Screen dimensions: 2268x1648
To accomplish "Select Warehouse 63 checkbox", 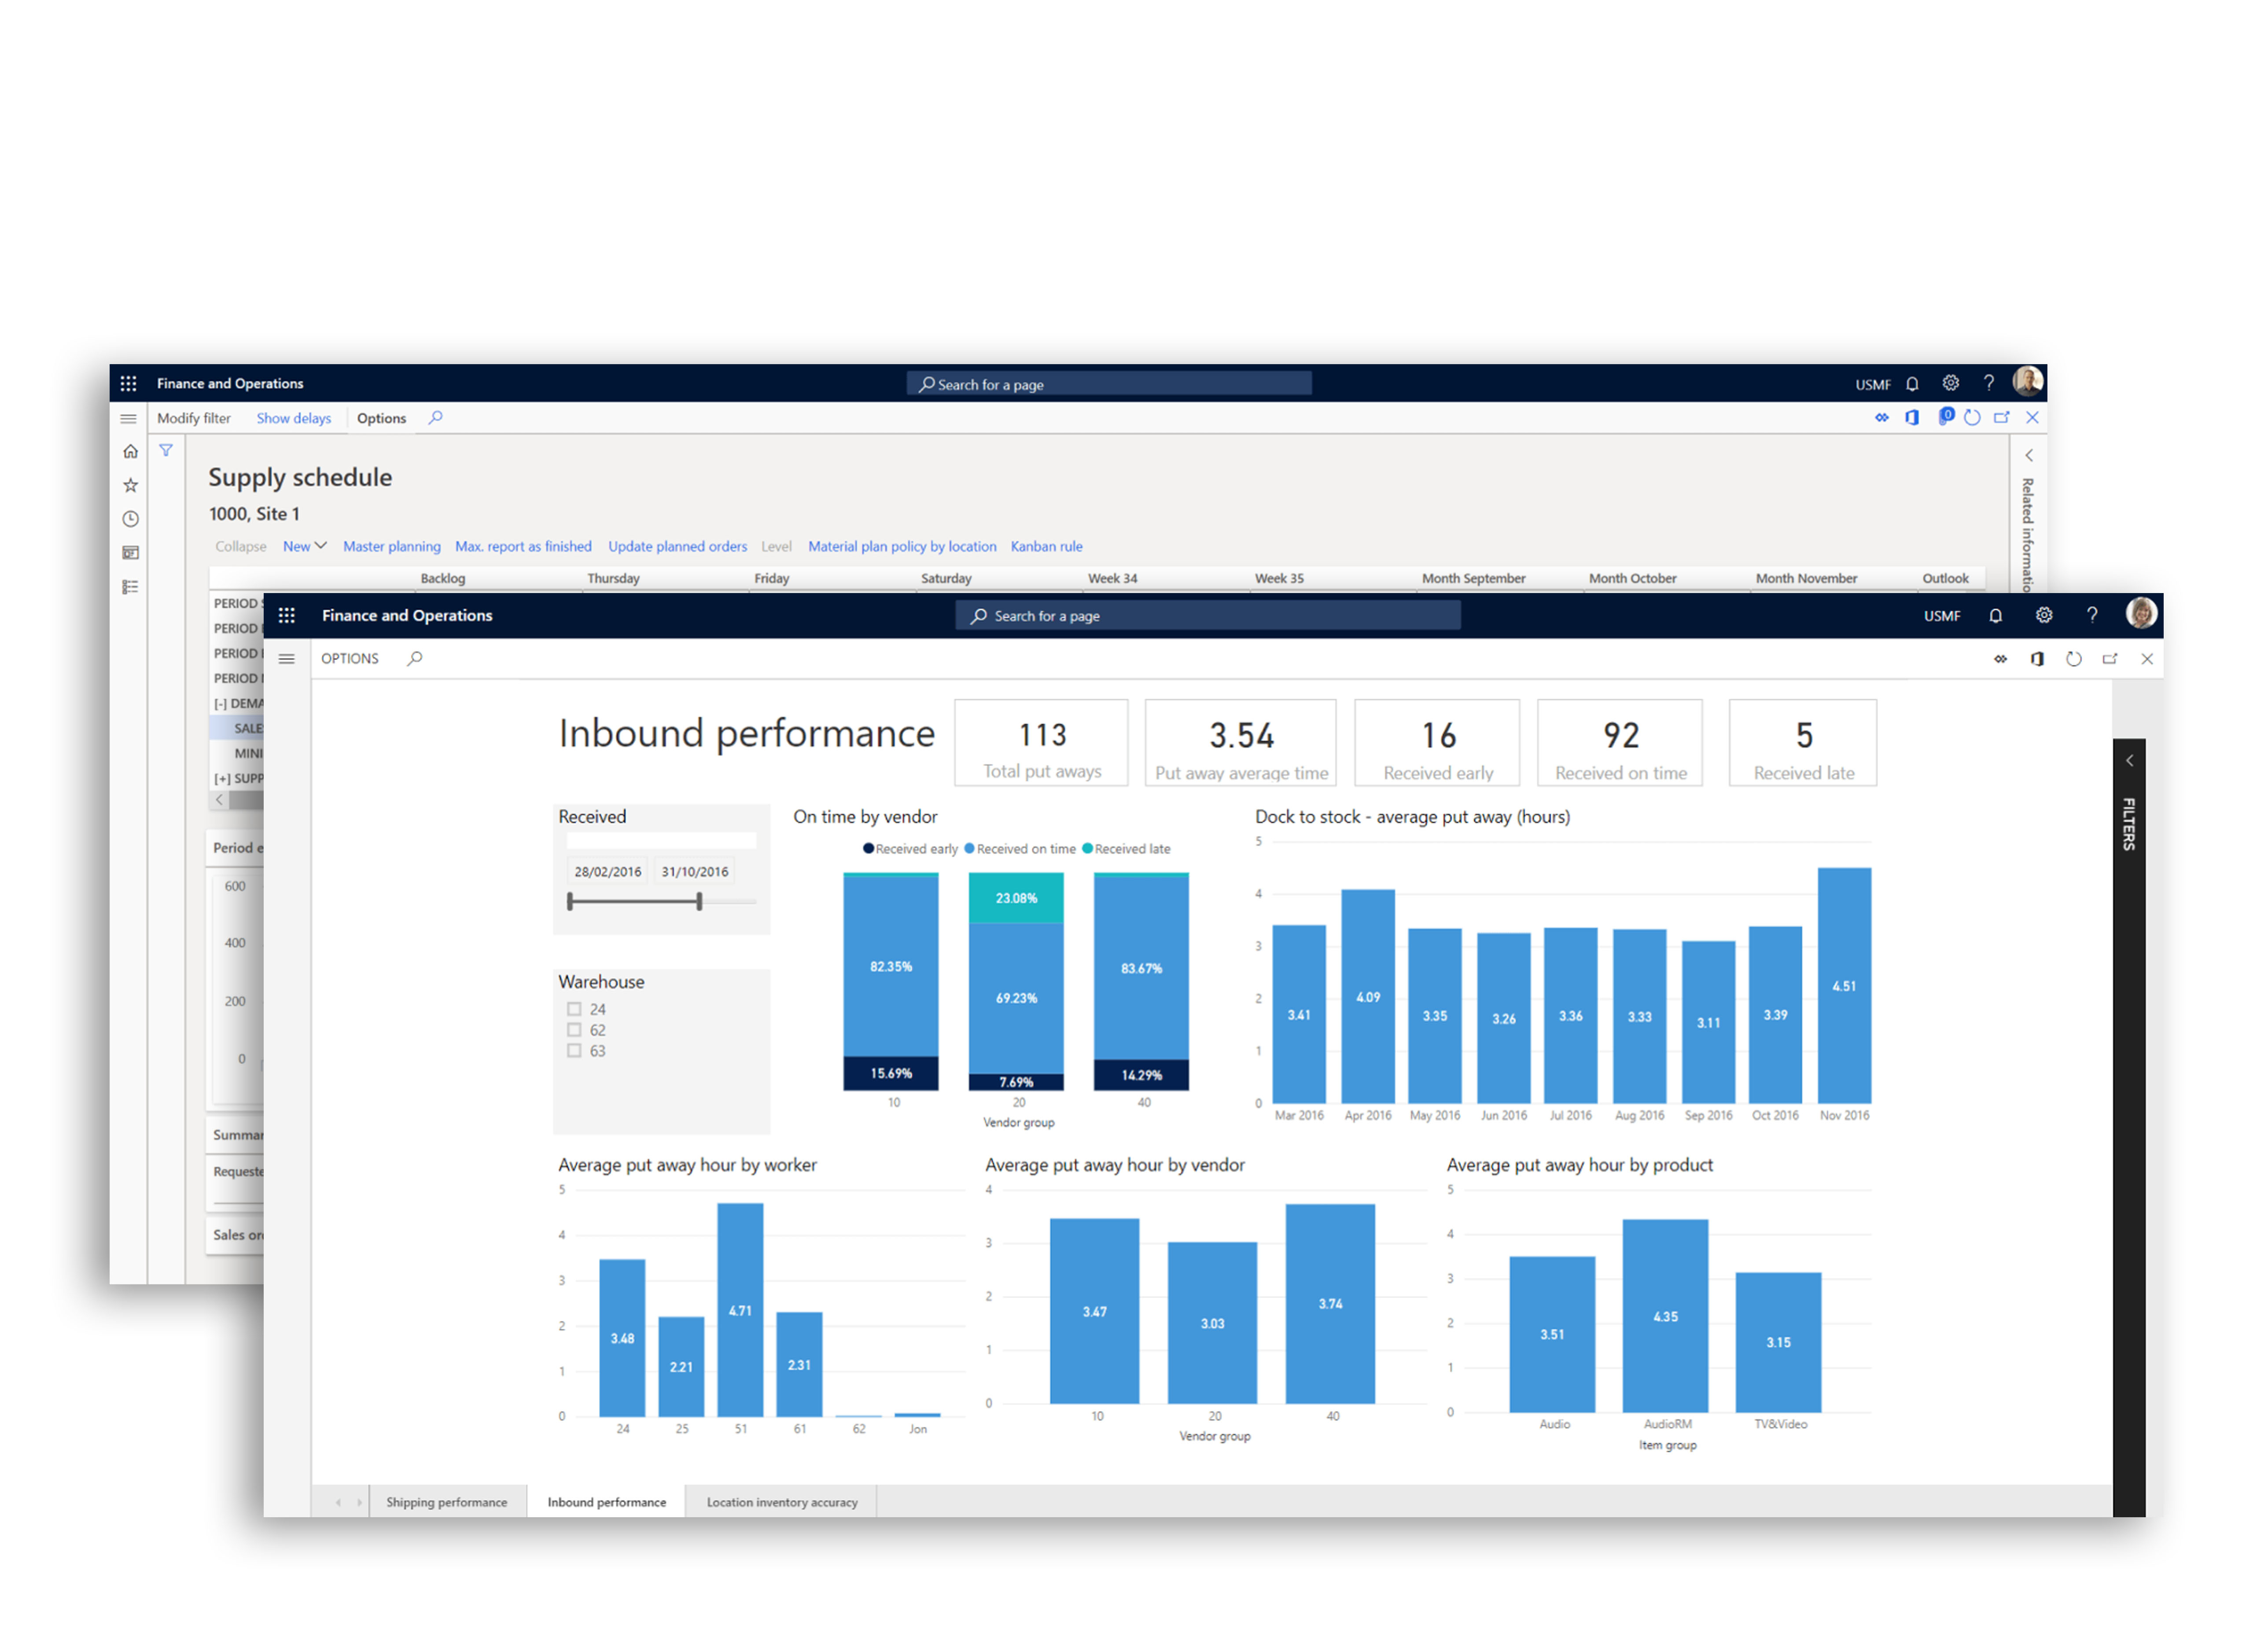I will click(x=575, y=1050).
